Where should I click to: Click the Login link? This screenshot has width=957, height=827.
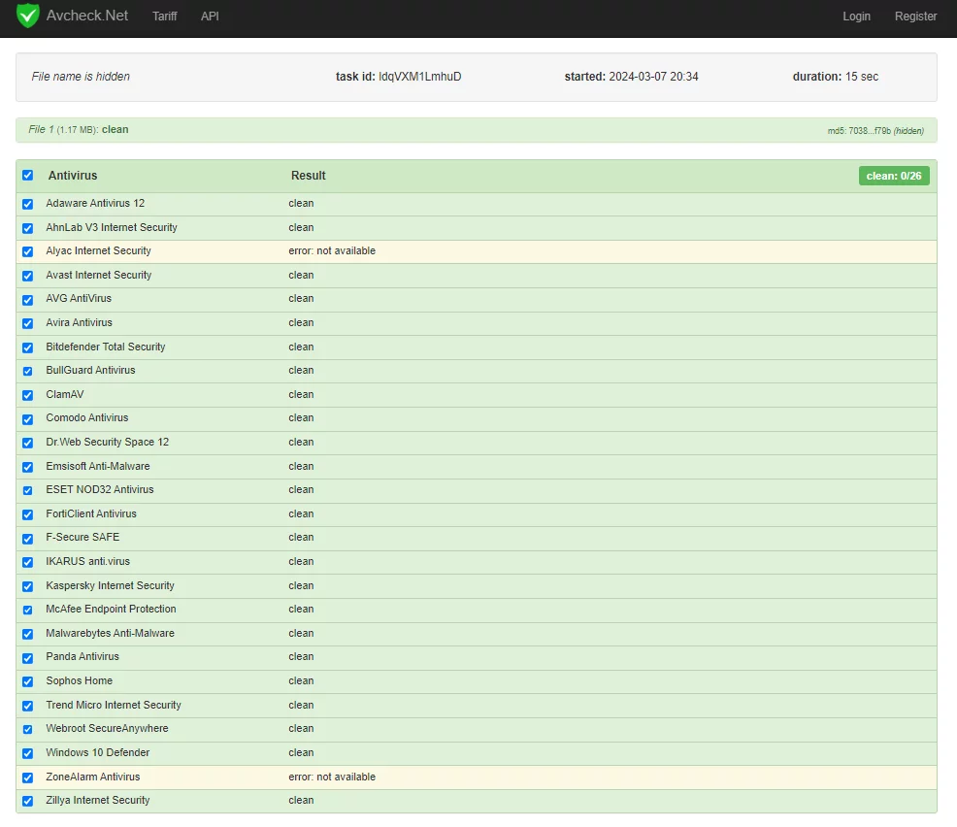856,17
